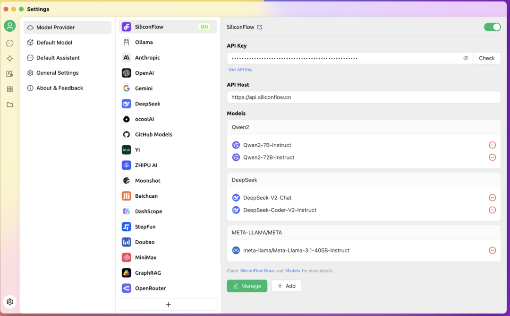The height and width of the screenshot is (316, 510).
Task: Click the ON badge beside SiliconFlow
Action: click(204, 27)
